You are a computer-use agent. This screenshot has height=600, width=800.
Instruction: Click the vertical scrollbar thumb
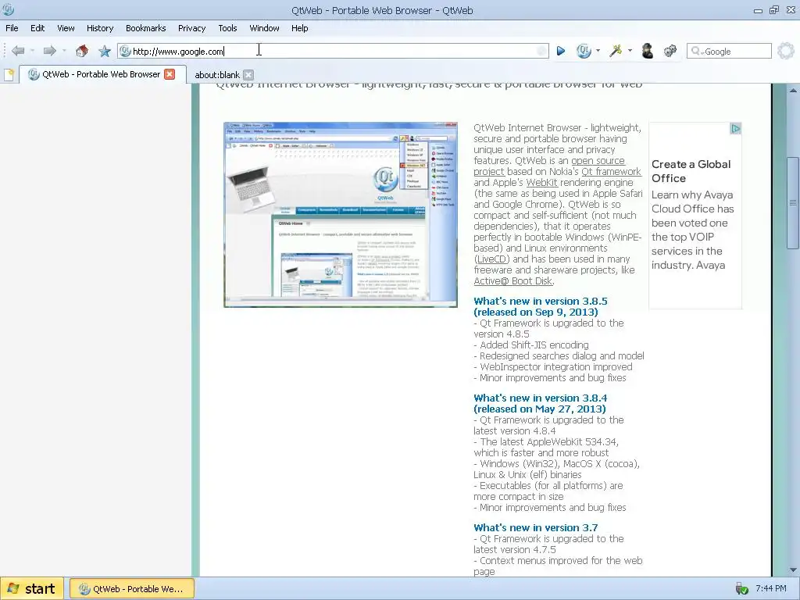click(x=792, y=203)
